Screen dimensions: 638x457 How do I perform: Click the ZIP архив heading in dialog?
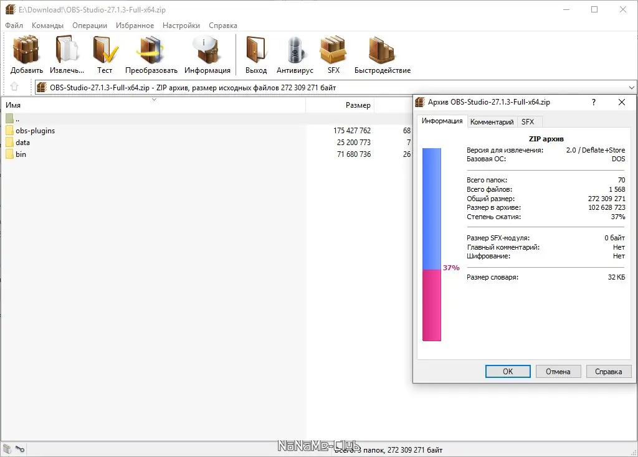tap(546, 139)
